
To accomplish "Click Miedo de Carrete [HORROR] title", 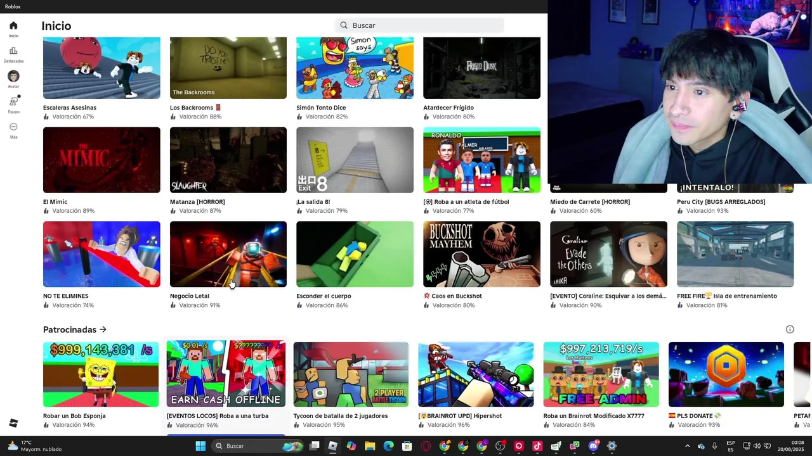I will tap(590, 202).
